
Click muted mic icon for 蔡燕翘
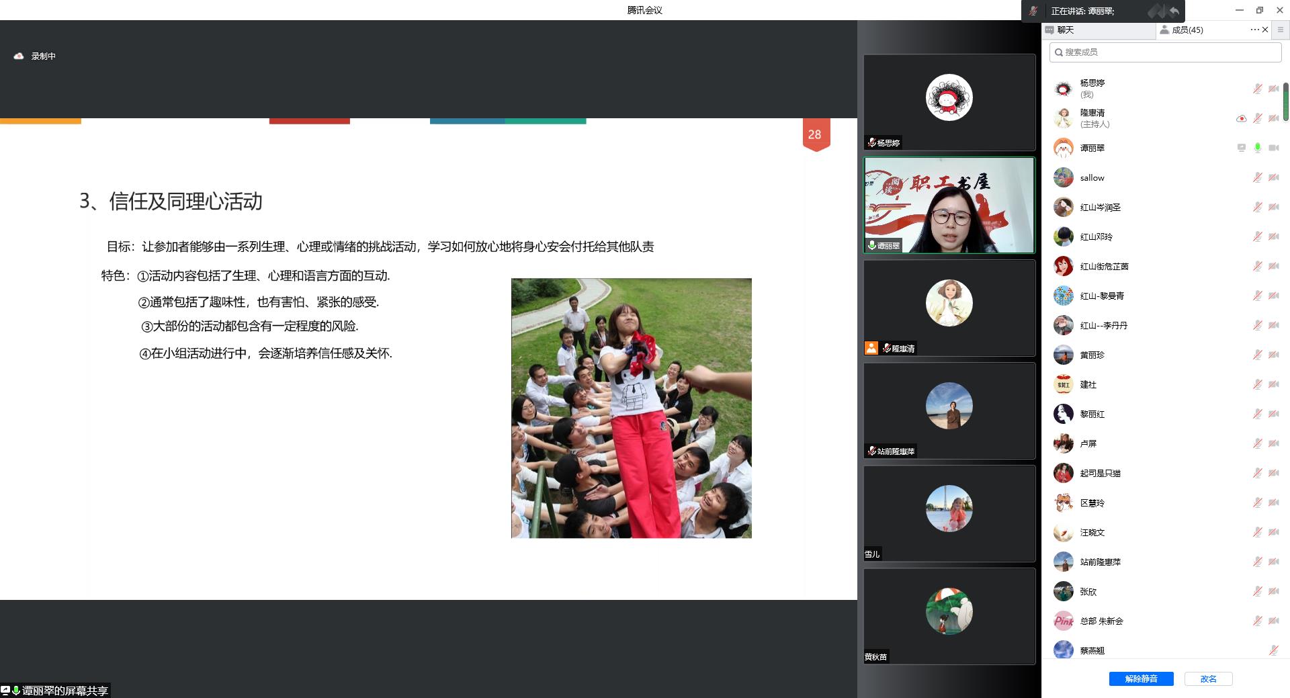1273,650
